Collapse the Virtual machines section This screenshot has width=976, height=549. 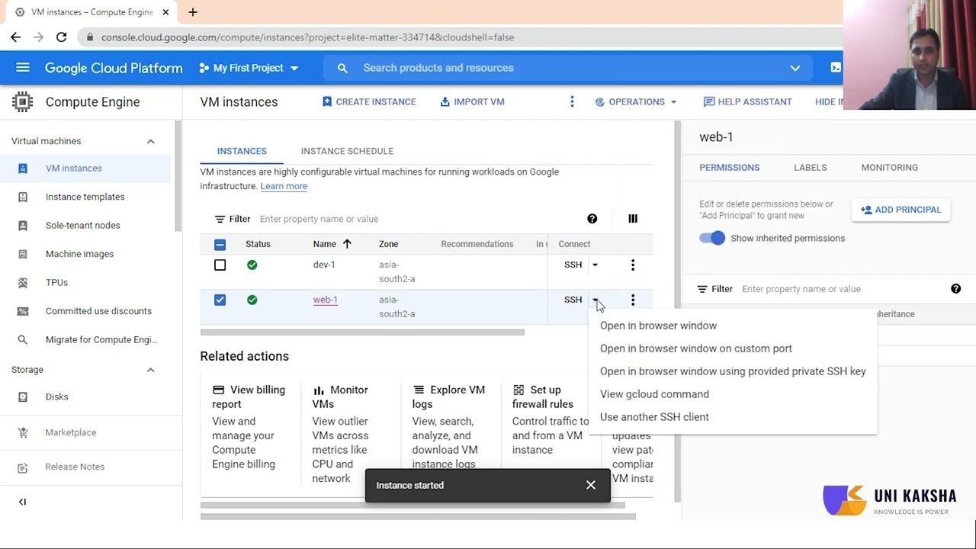pos(150,141)
